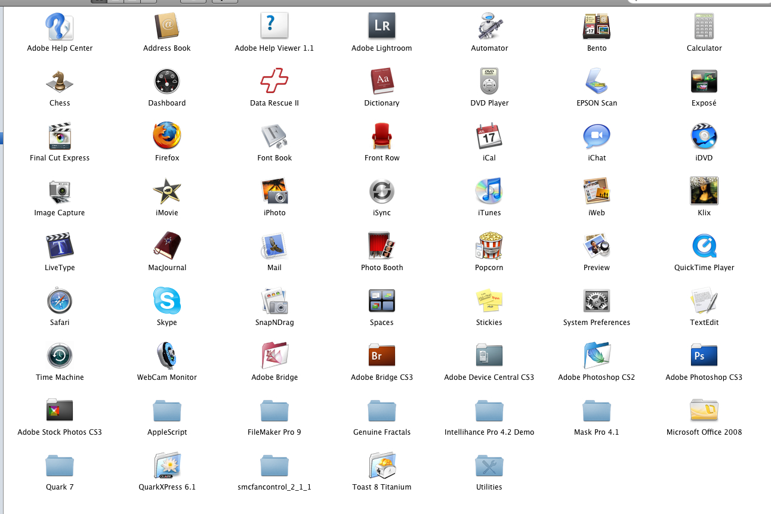Click the Quark 7 folder
This screenshot has height=514, width=771.
pyautogui.click(x=60, y=465)
